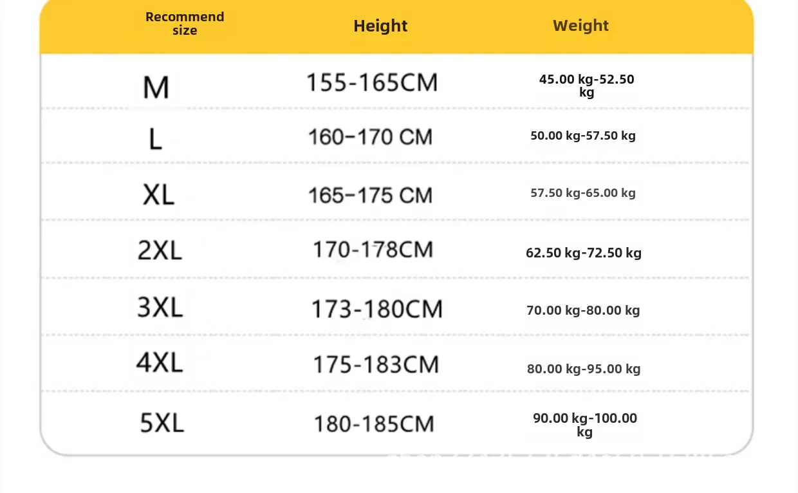Viewport: 798px width, 493px height.
Task: Select the L size cell
Action: (155, 138)
